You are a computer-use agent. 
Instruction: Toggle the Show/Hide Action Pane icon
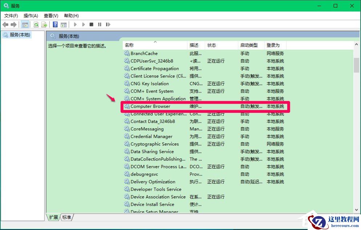click(x=64, y=24)
